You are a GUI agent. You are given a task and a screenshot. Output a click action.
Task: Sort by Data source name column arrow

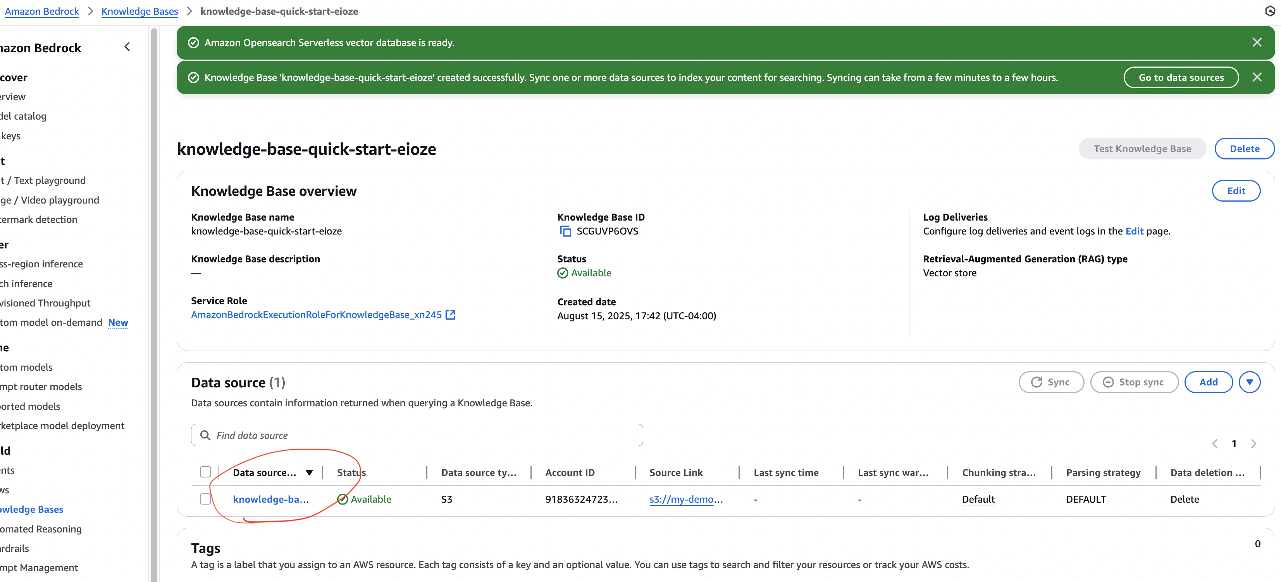309,473
